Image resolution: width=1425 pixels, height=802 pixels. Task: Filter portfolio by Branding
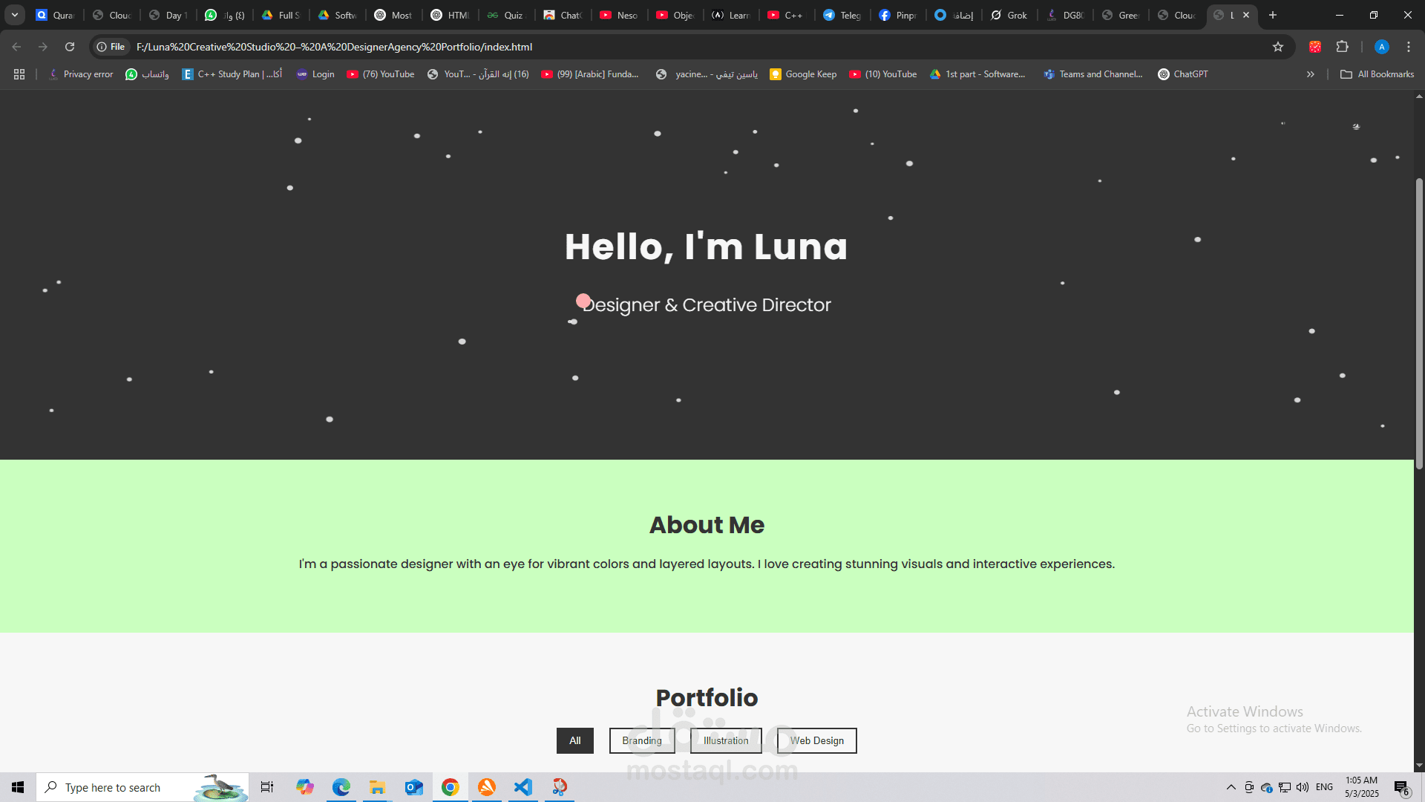641,740
